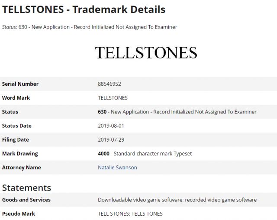277x220 pixels.
Task: Click the Word Mark value TELLSTONES
Action: (x=113, y=98)
